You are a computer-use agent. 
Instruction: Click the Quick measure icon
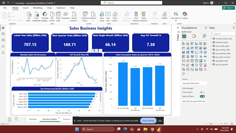(144, 14)
